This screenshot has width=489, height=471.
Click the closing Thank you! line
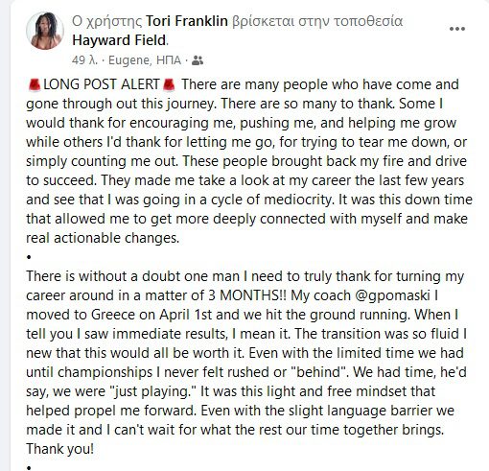click(59, 449)
